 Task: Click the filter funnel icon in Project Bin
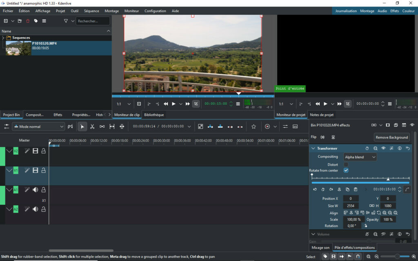(66, 21)
